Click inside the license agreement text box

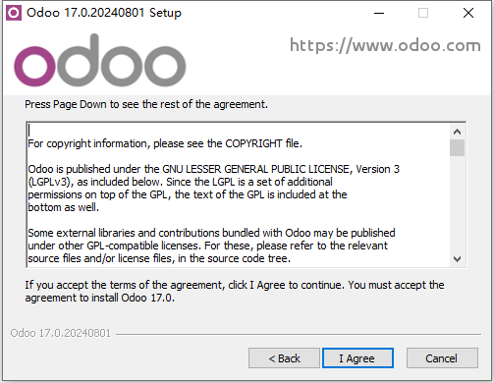point(239,194)
